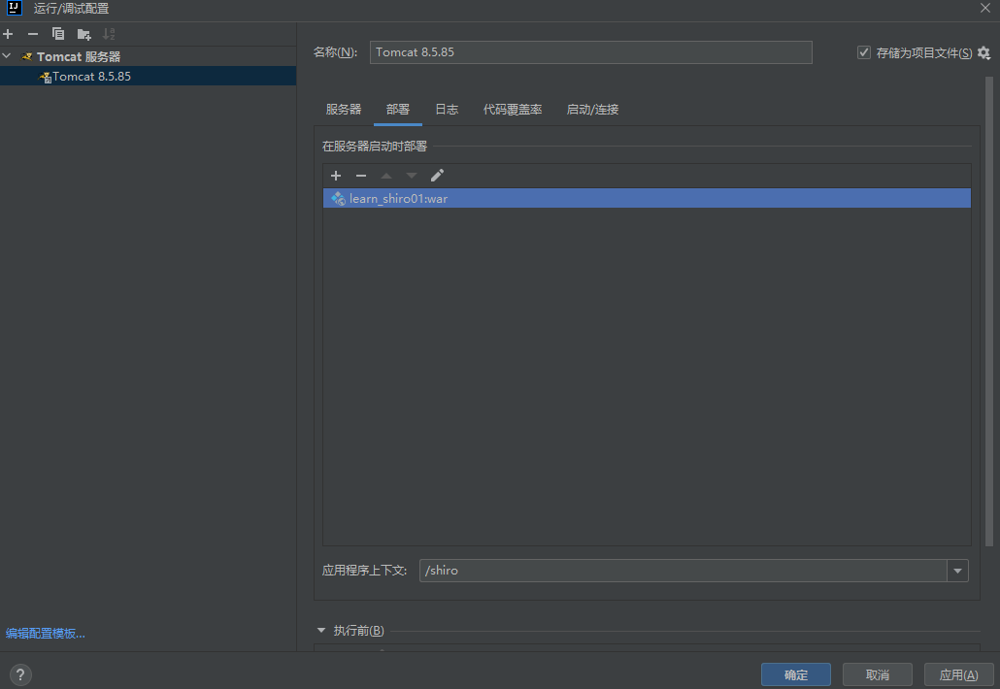Cancel the dialog with 取消
Screen dimensions: 1000x689
pyautogui.click(x=878, y=674)
